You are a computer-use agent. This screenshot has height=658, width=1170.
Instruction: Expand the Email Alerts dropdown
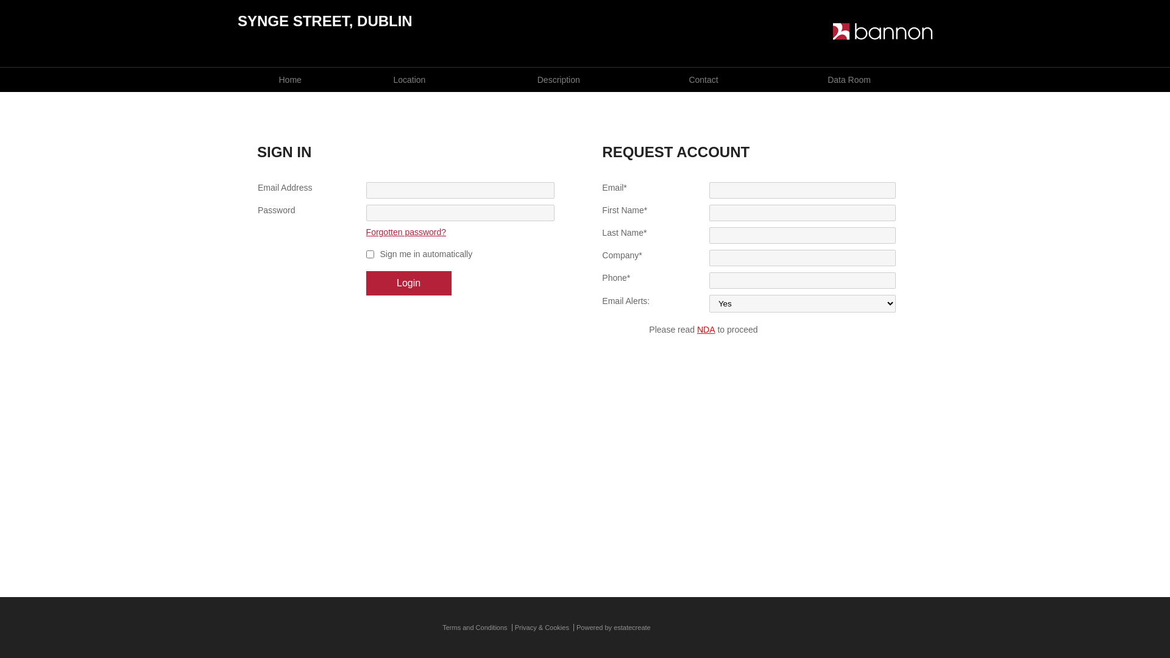(802, 303)
